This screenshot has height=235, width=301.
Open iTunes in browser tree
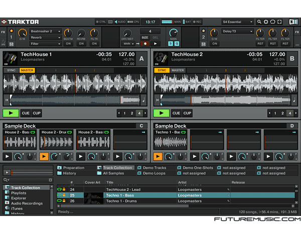17,208
